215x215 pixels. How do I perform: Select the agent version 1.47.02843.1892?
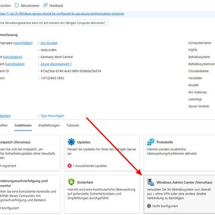point(52,78)
